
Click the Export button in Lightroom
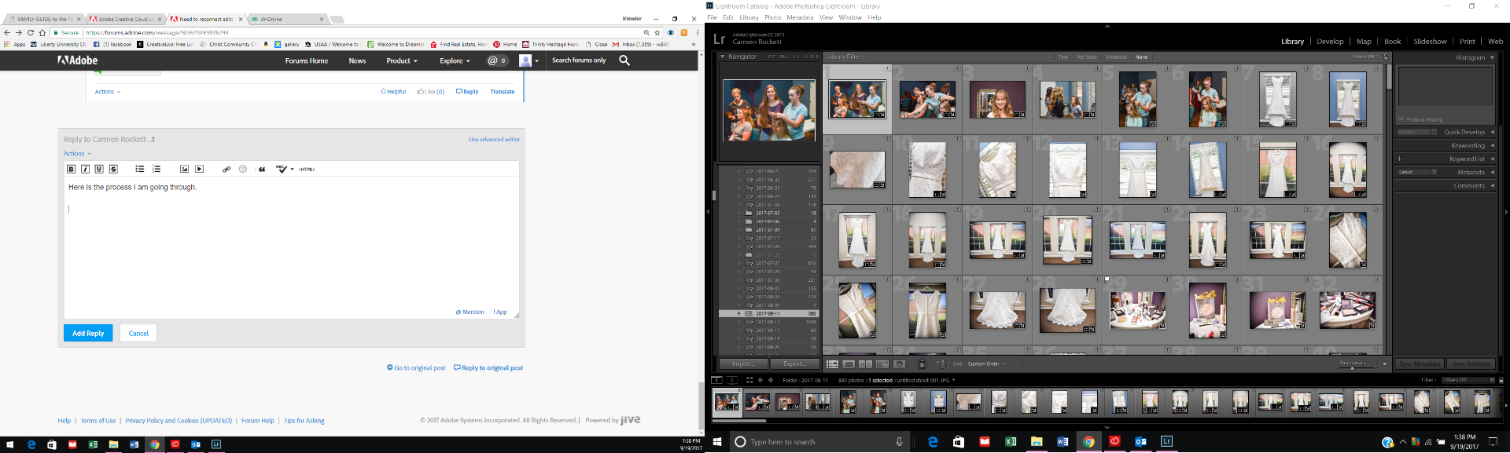click(x=794, y=364)
